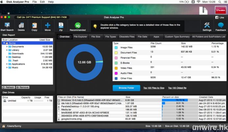Click the Start Search toolbar icon
Image resolution: width=228 pixels, height=132 pixels.
(x=7, y=25)
